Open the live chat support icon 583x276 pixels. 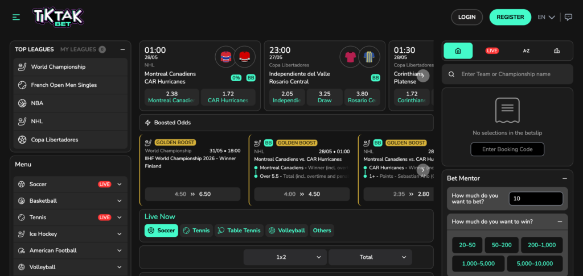[568, 17]
